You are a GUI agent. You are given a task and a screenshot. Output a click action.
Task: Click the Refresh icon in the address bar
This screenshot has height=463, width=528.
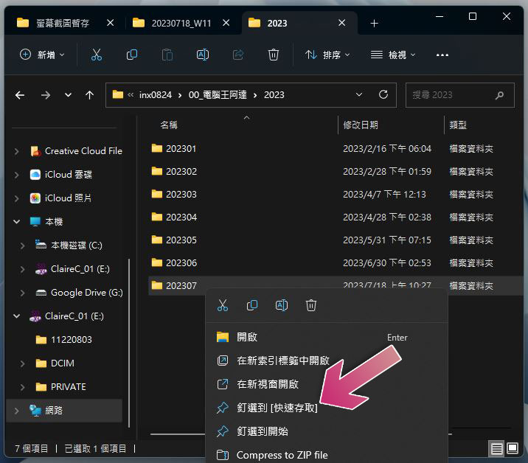pyautogui.click(x=383, y=94)
